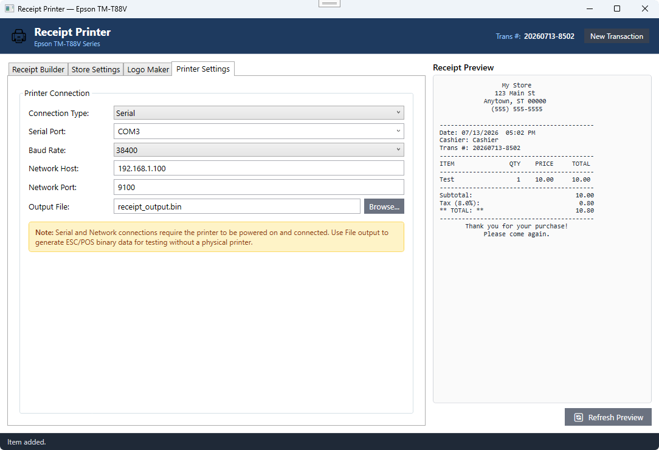Click the Receipt Preview heading
The image size is (659, 450).
(463, 67)
